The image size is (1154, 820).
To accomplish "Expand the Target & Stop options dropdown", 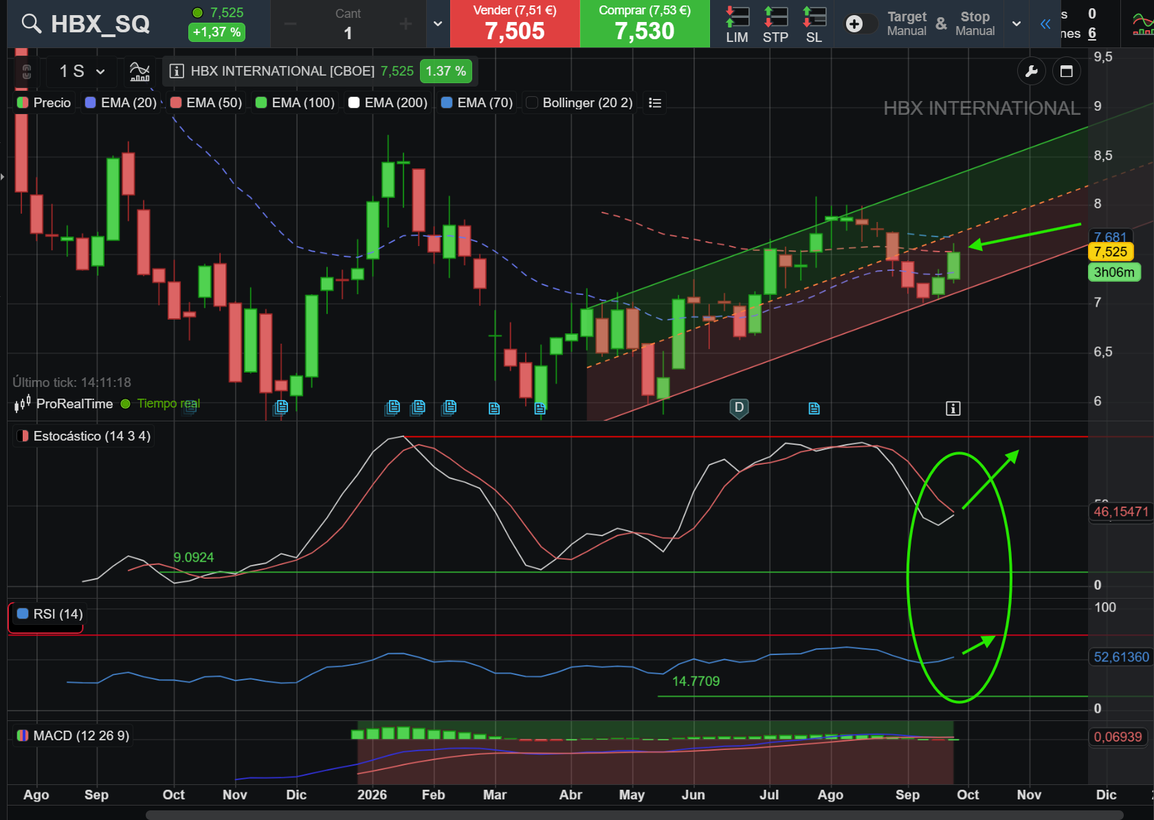I will (x=1017, y=24).
